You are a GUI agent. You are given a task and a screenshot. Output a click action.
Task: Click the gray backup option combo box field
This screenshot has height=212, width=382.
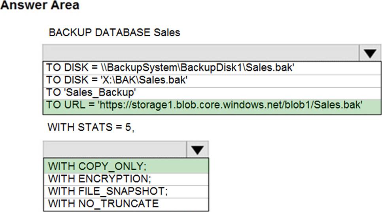click(115, 149)
